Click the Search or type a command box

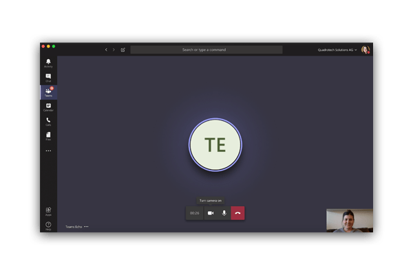click(206, 49)
